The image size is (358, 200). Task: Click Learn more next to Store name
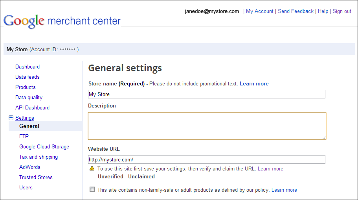click(x=254, y=84)
